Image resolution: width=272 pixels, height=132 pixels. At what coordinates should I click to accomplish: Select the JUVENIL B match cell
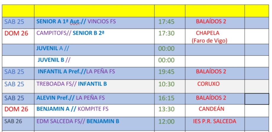pos(54,60)
